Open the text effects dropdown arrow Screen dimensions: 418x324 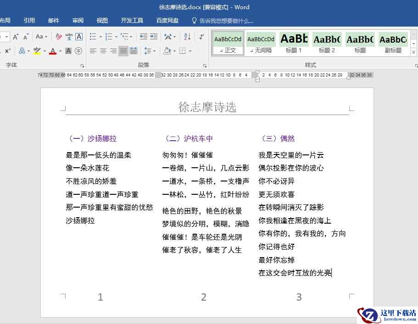pos(28,51)
